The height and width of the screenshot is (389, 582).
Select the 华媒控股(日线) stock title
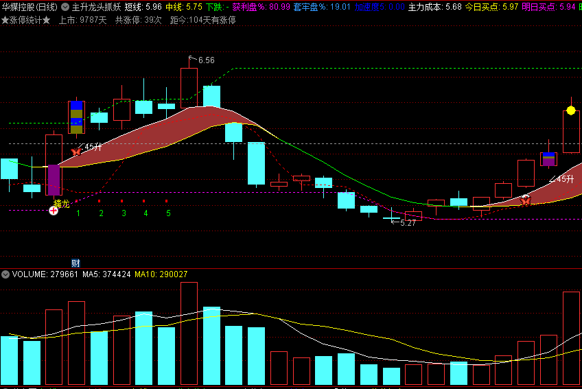pyautogui.click(x=30, y=7)
